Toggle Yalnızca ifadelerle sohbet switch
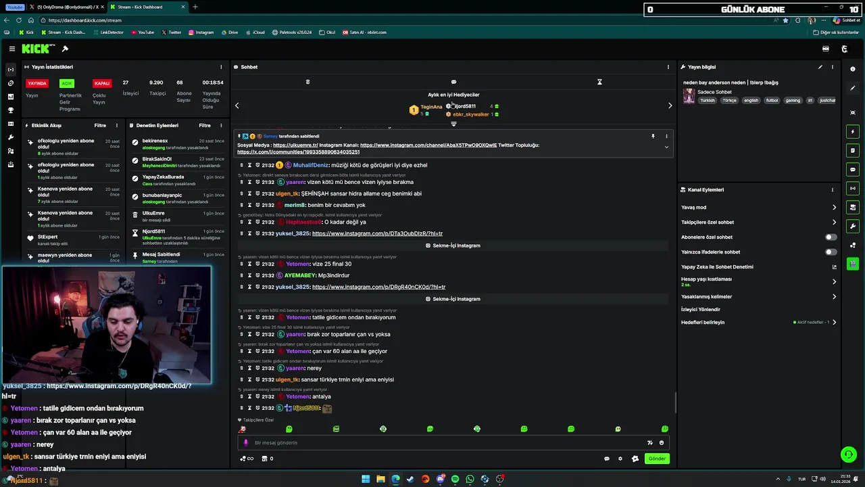The image size is (865, 487). (x=831, y=252)
